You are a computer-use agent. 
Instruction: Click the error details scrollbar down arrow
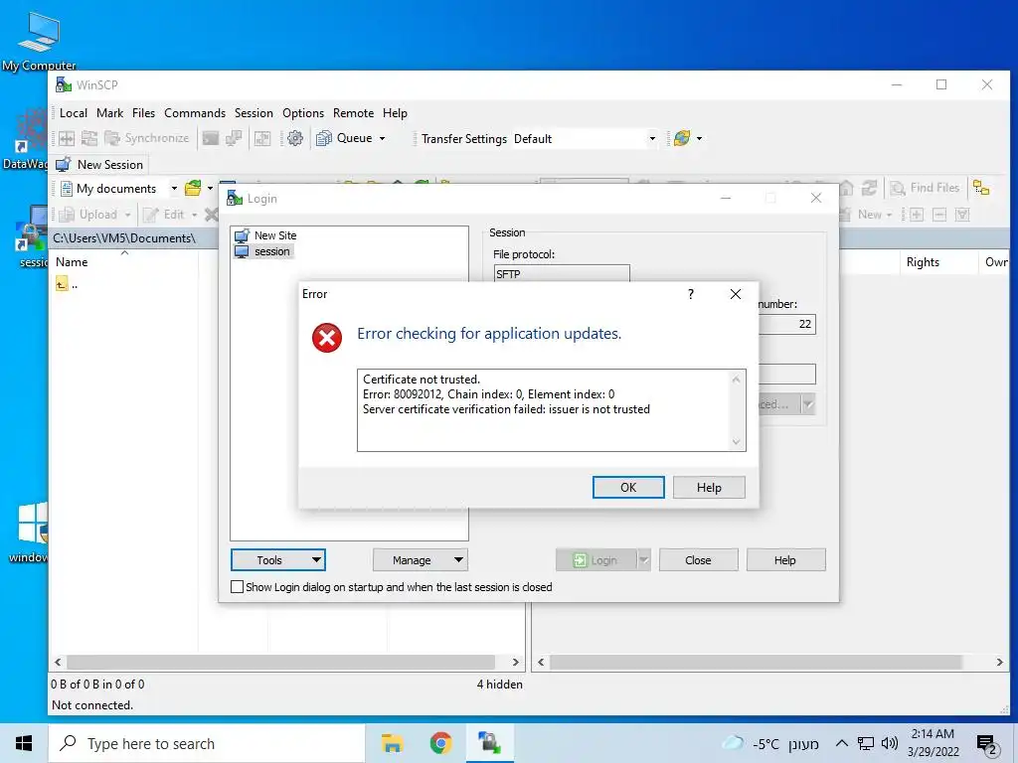(736, 442)
